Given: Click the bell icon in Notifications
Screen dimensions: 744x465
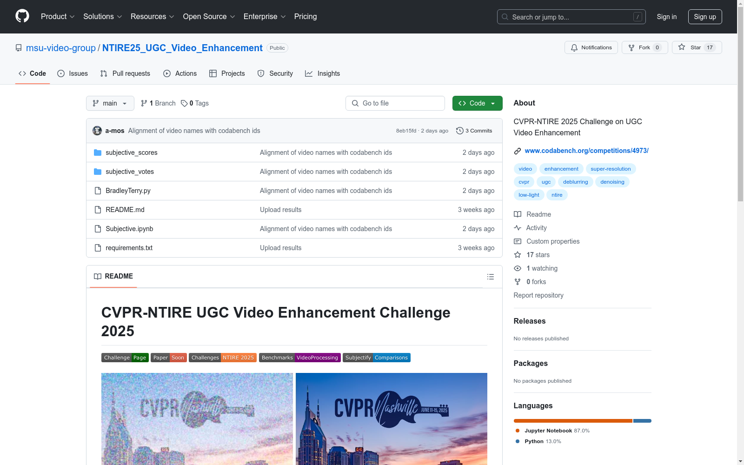Looking at the screenshot, I should 574,47.
